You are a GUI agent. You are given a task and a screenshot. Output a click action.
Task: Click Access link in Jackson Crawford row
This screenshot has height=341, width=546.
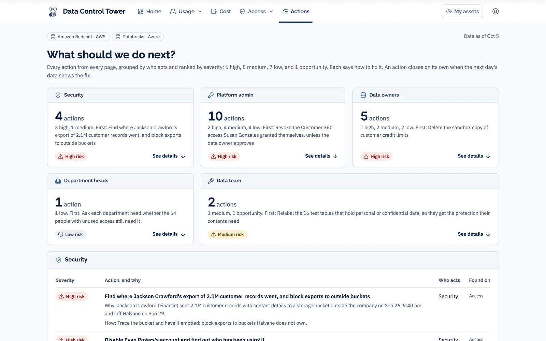click(476, 296)
